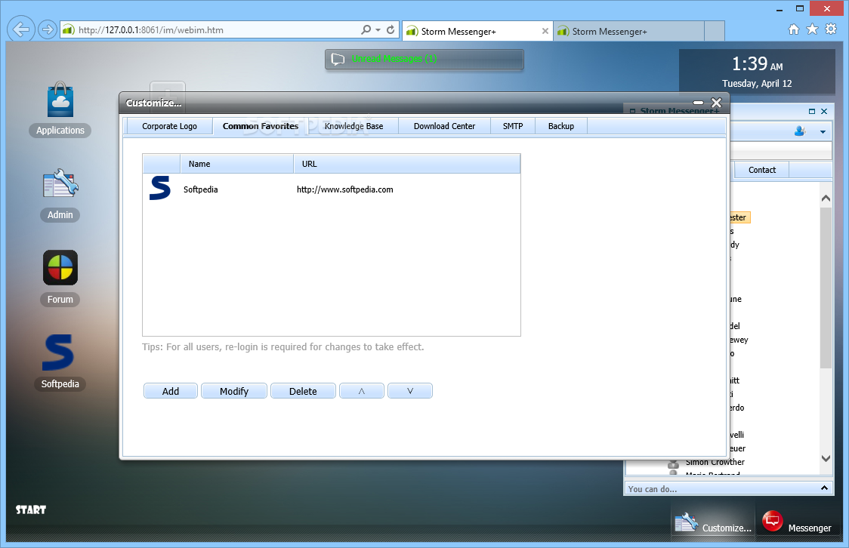This screenshot has height=548, width=849.
Task: Click contact list scrollbar down arrow
Action: (826, 458)
